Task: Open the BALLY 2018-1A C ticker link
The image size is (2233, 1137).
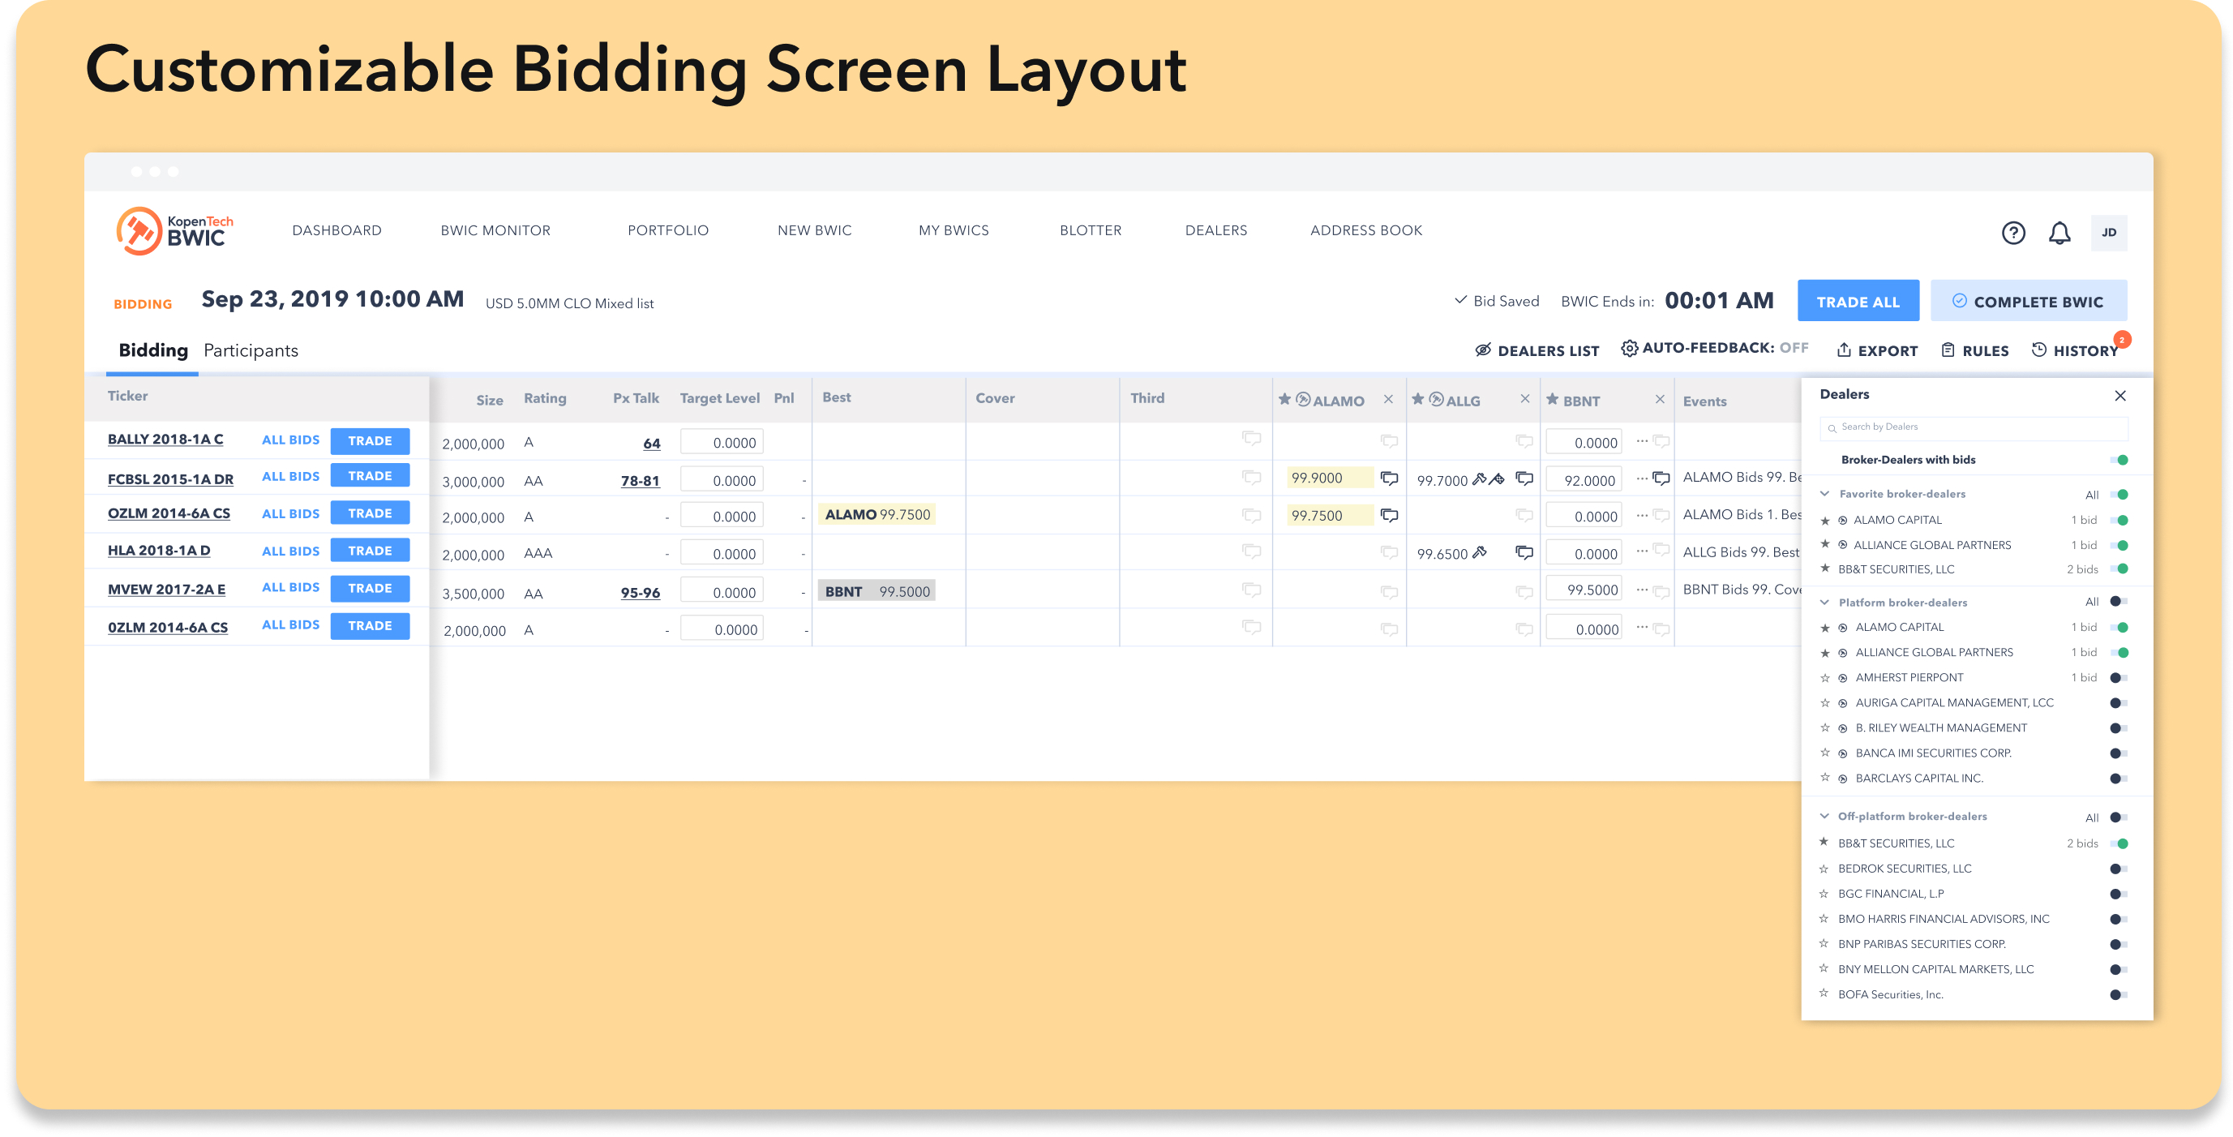Action: [165, 439]
